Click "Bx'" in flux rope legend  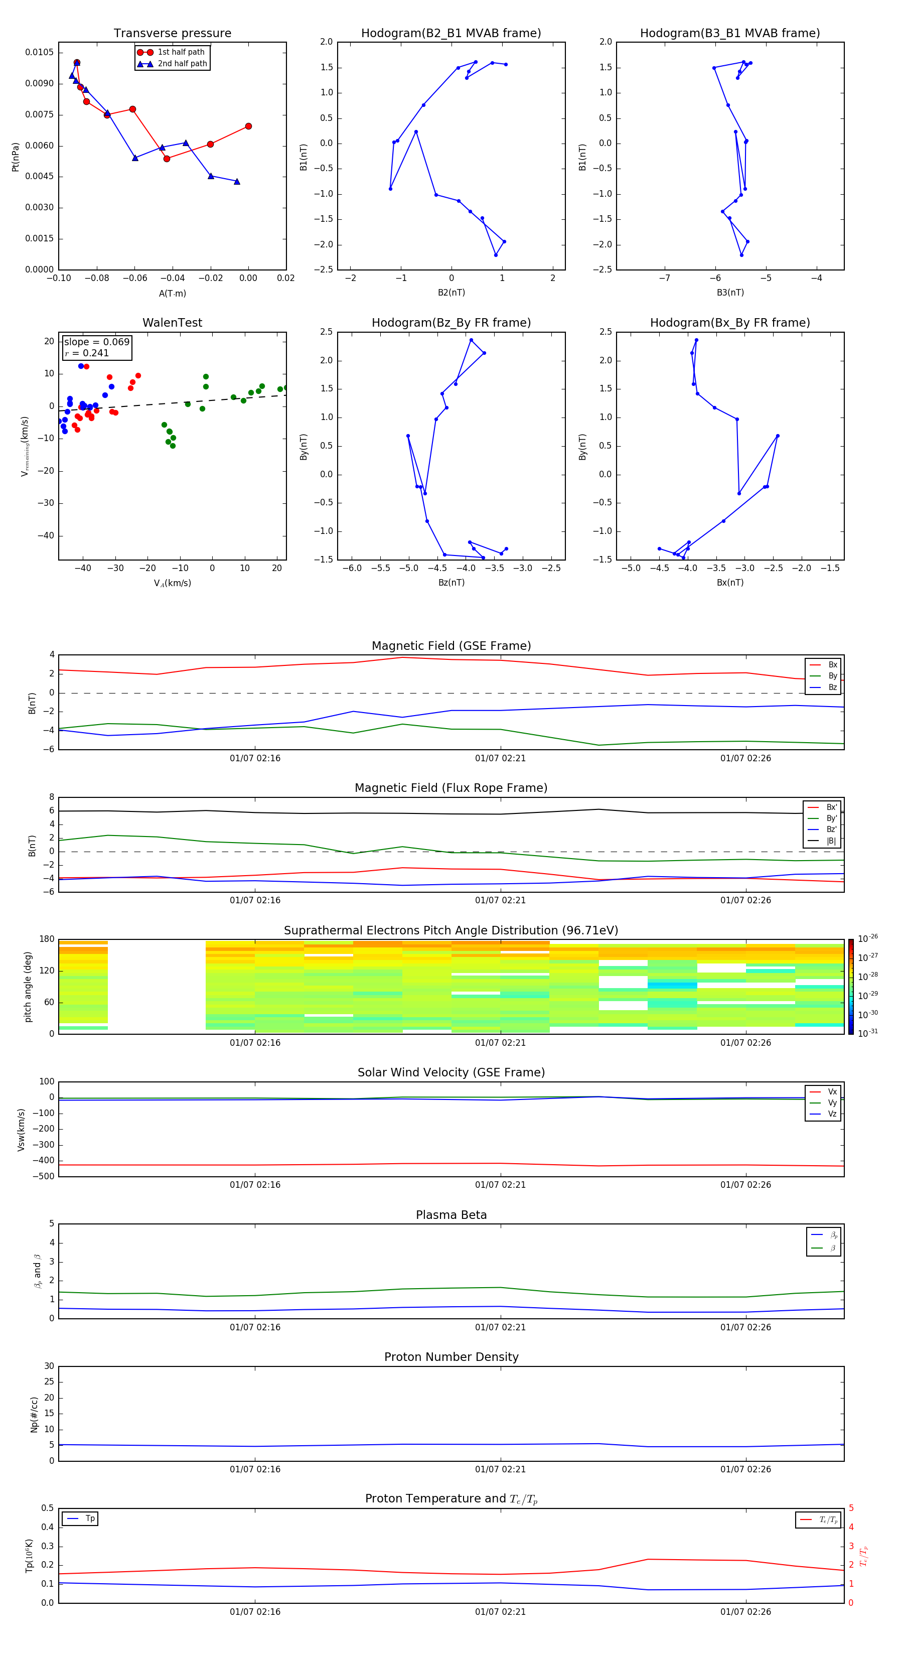(823, 807)
